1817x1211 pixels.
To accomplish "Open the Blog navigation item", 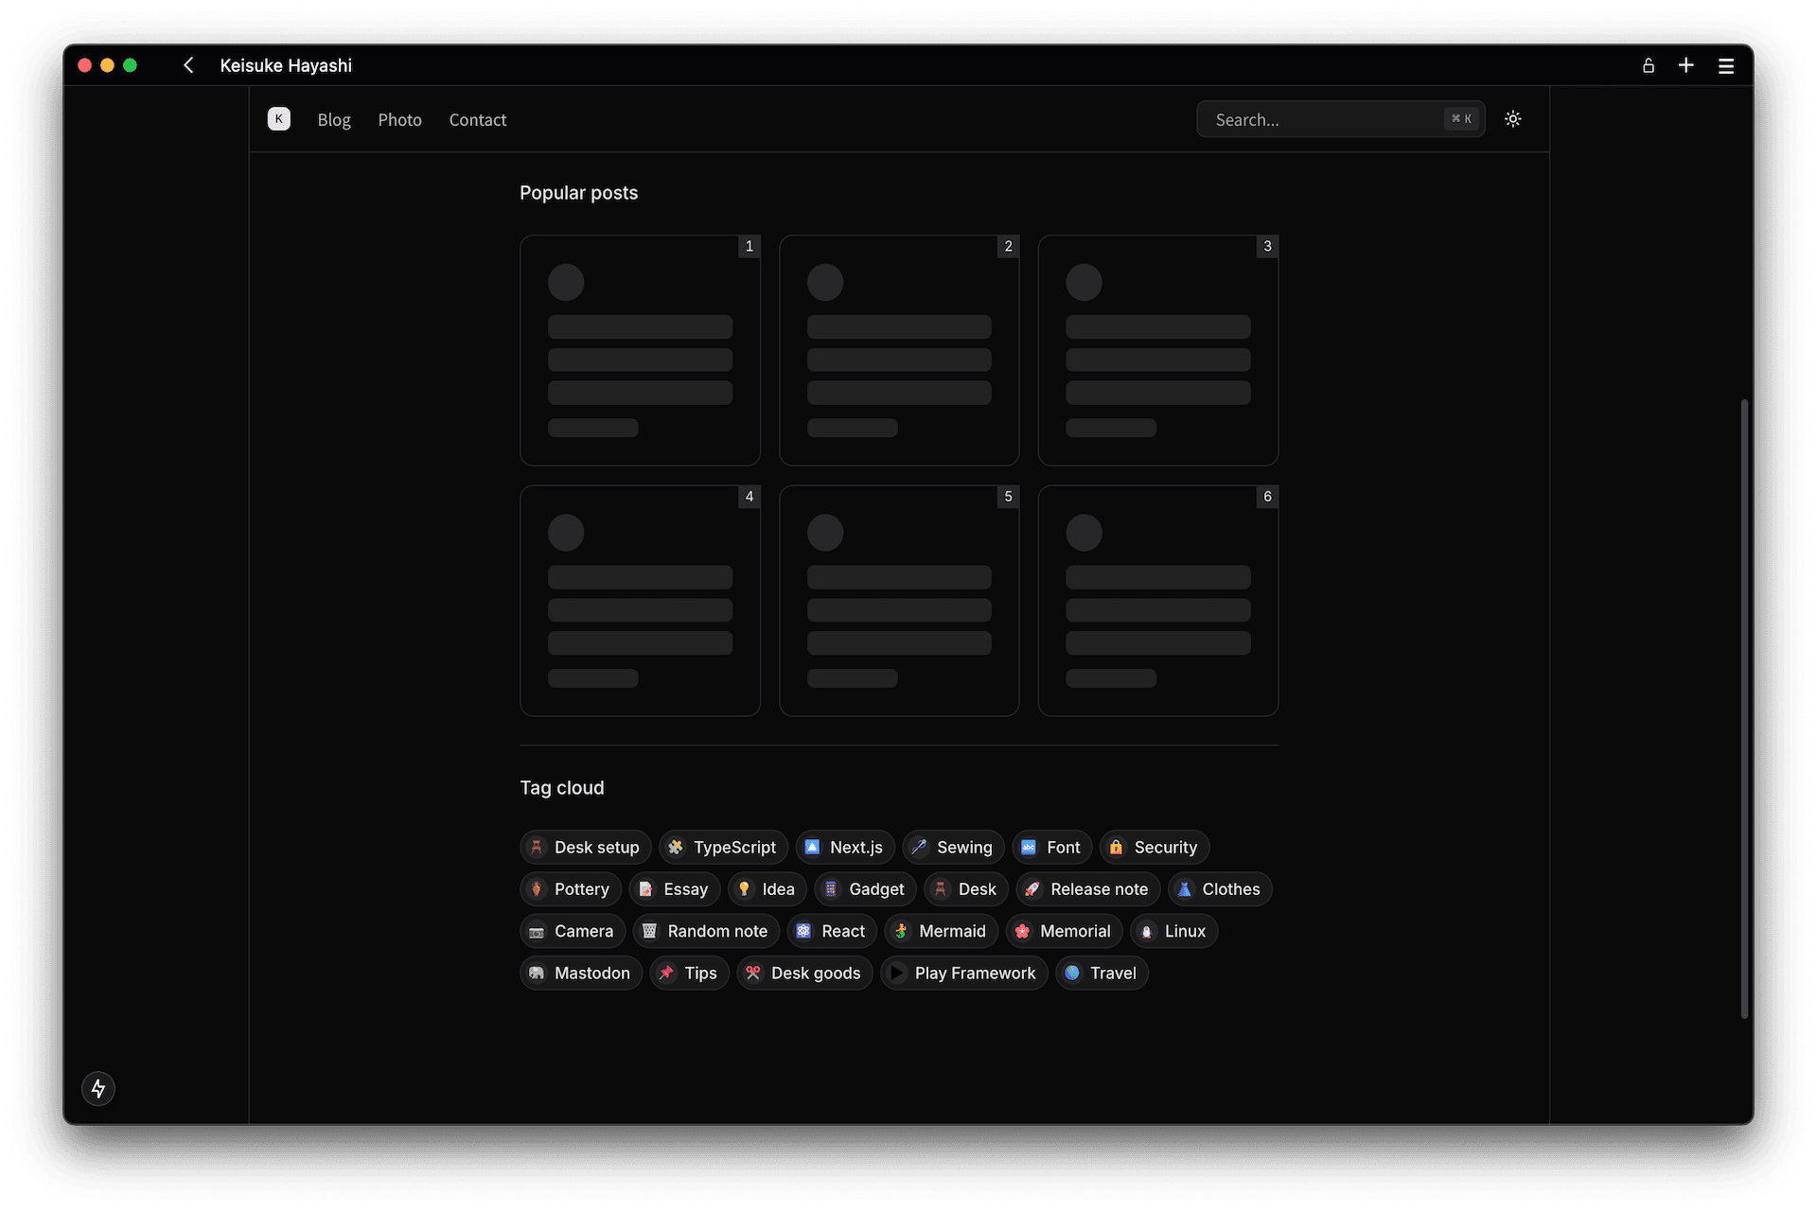I will tap(334, 120).
